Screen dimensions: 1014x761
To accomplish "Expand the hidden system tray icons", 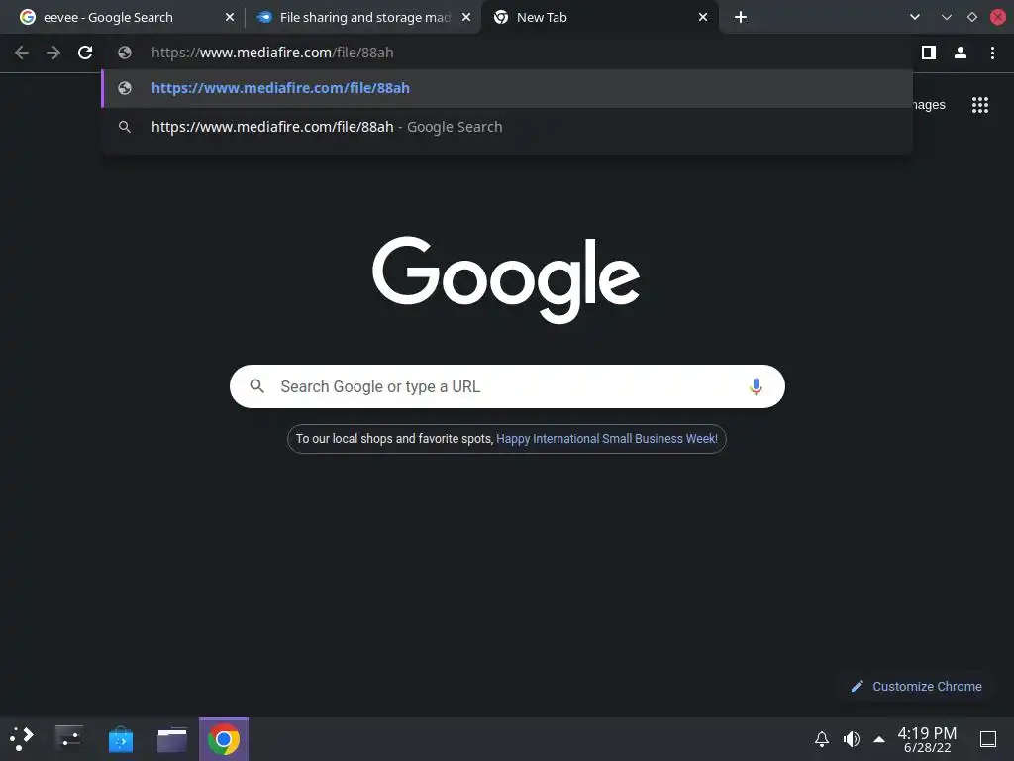I will point(879,739).
